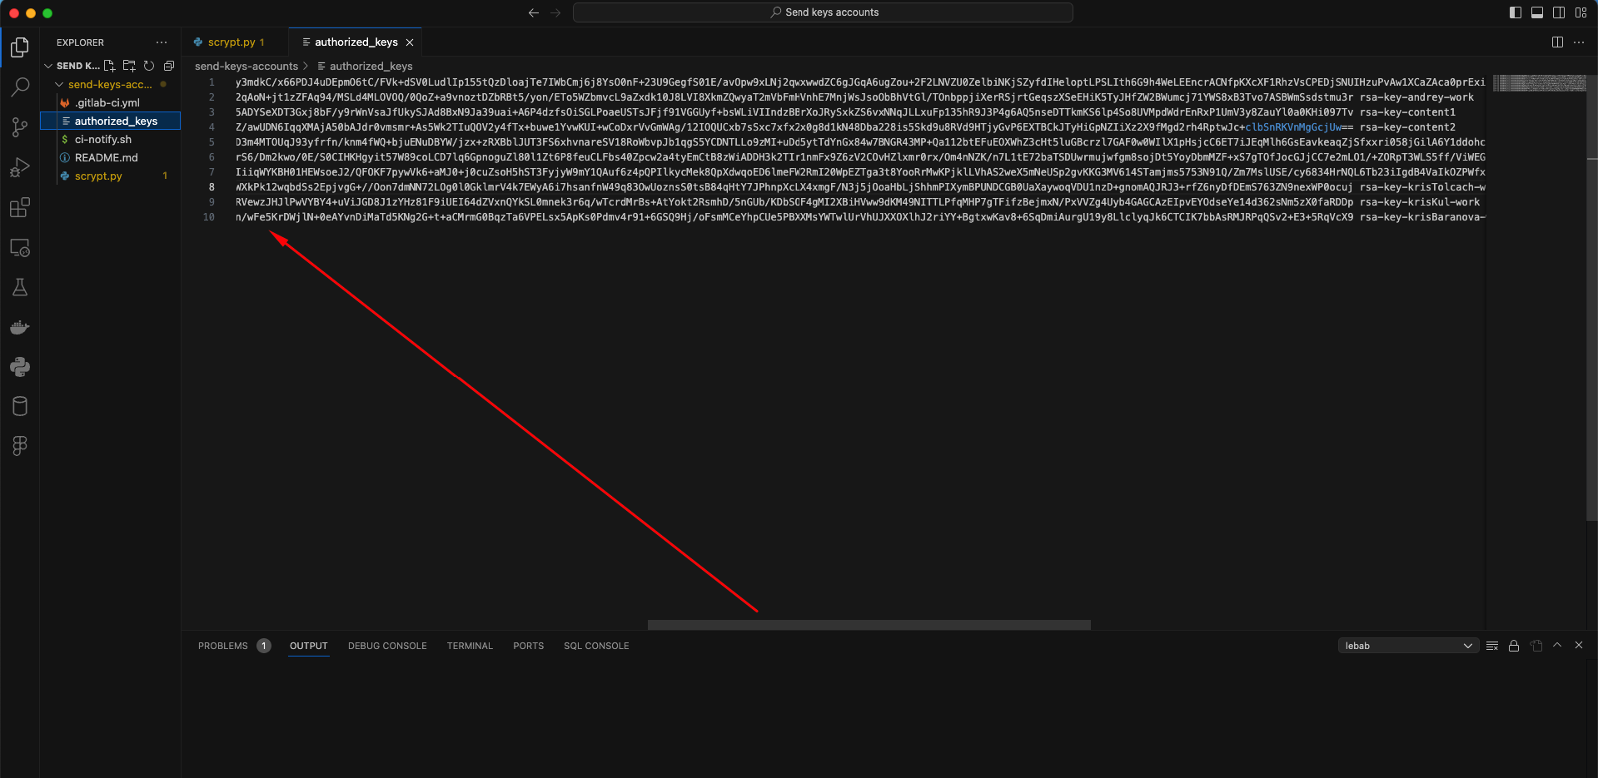Open the OUTPUT panel tab
The height and width of the screenshot is (778, 1598).
click(309, 646)
